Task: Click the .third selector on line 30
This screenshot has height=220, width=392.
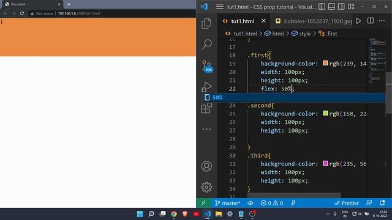Action: tap(259, 155)
